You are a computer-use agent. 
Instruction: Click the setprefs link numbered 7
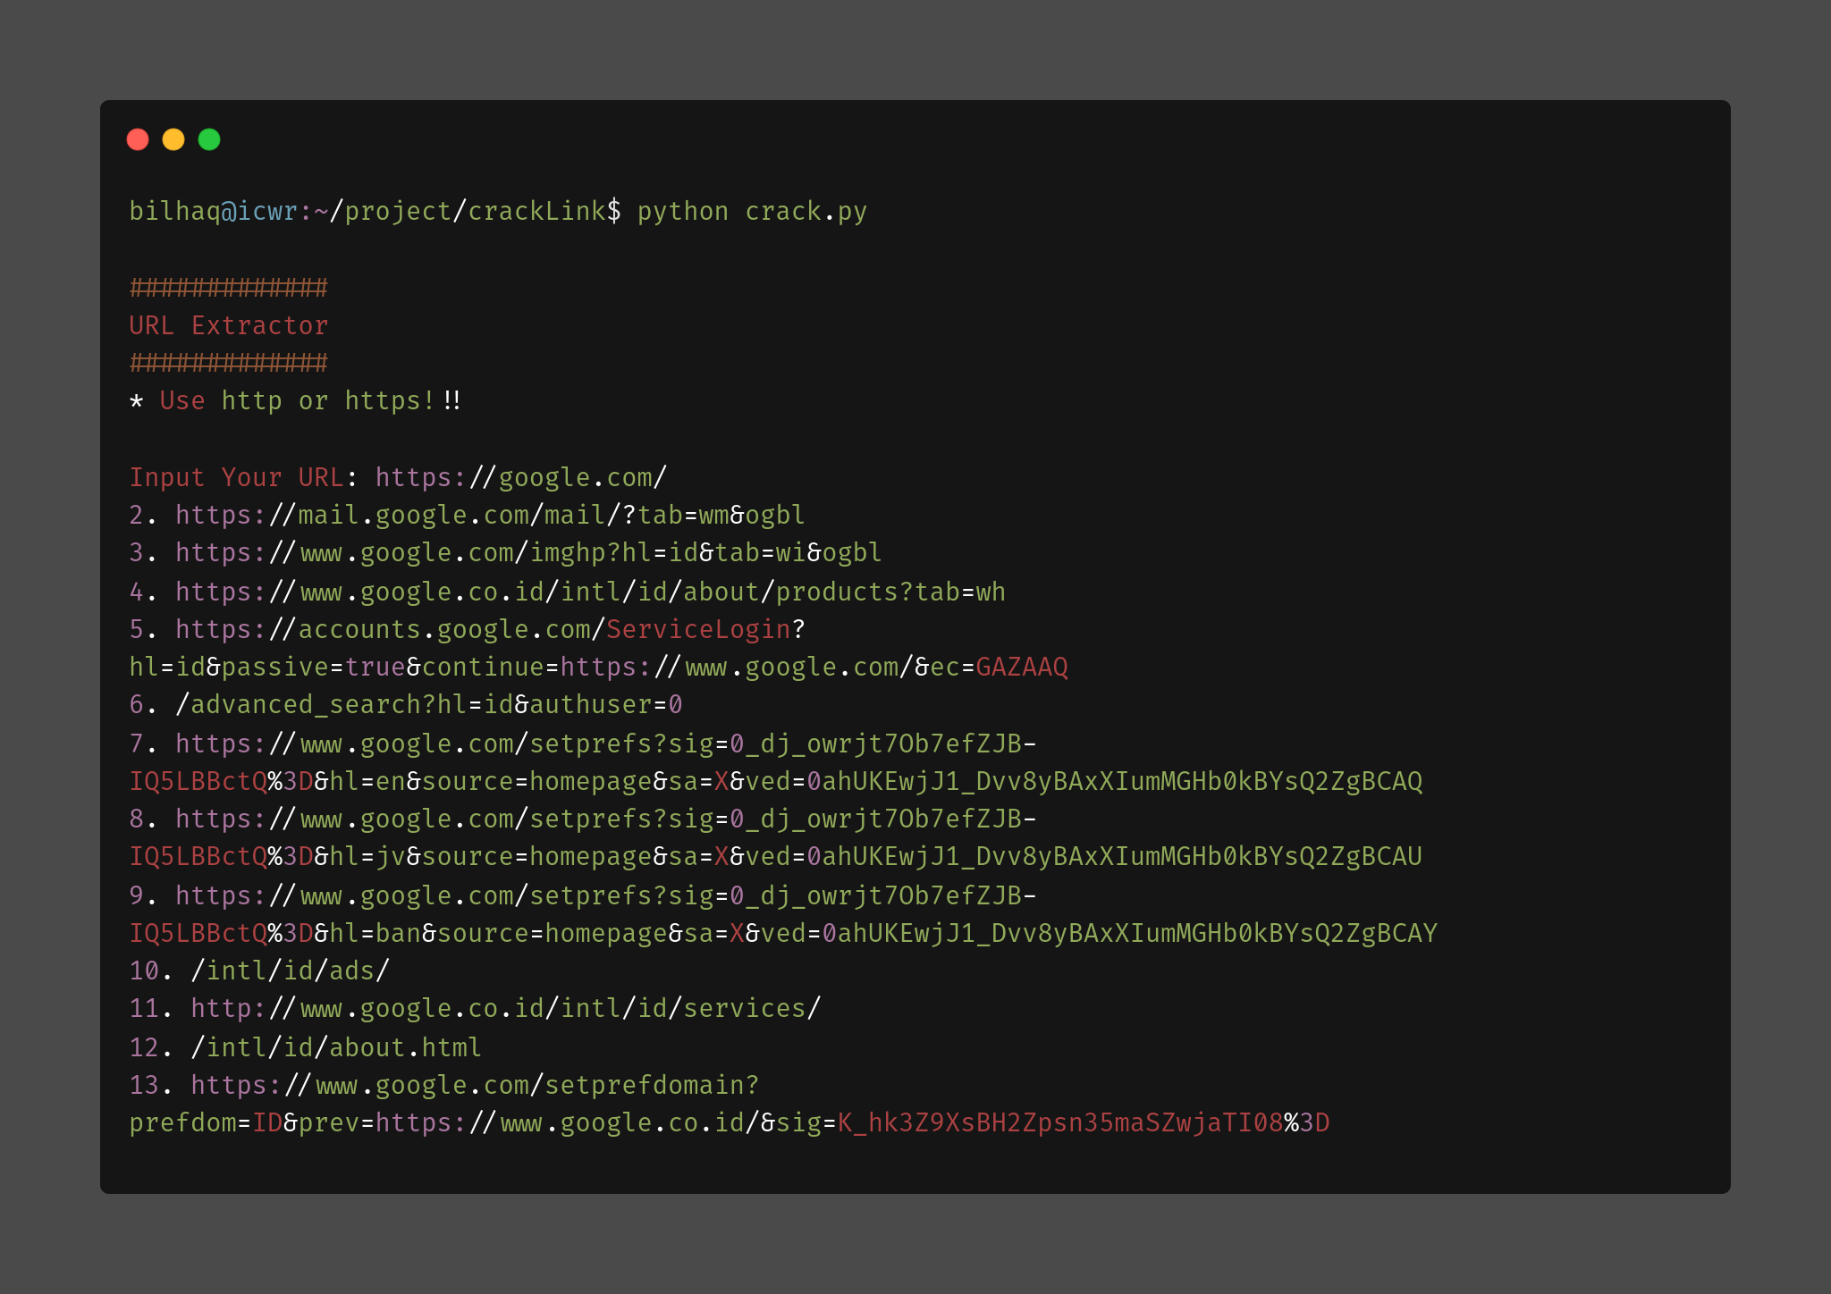pos(605,744)
